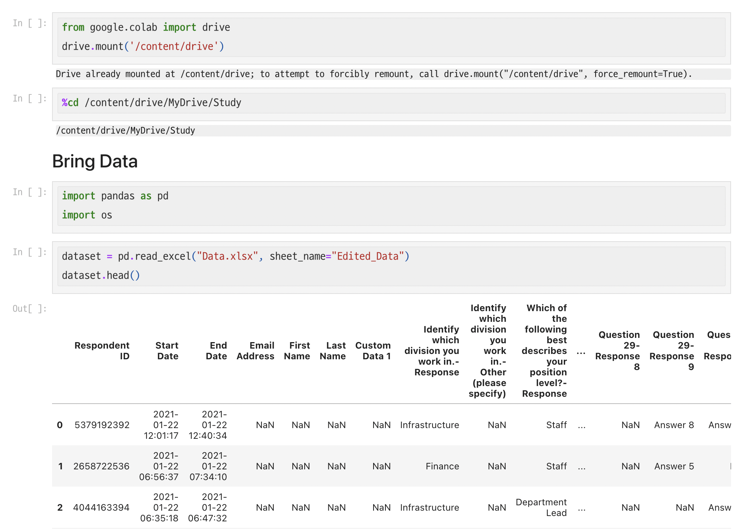Screen dimensions: 741x529
Task: Click the read_excel code cell
Action: point(390,266)
